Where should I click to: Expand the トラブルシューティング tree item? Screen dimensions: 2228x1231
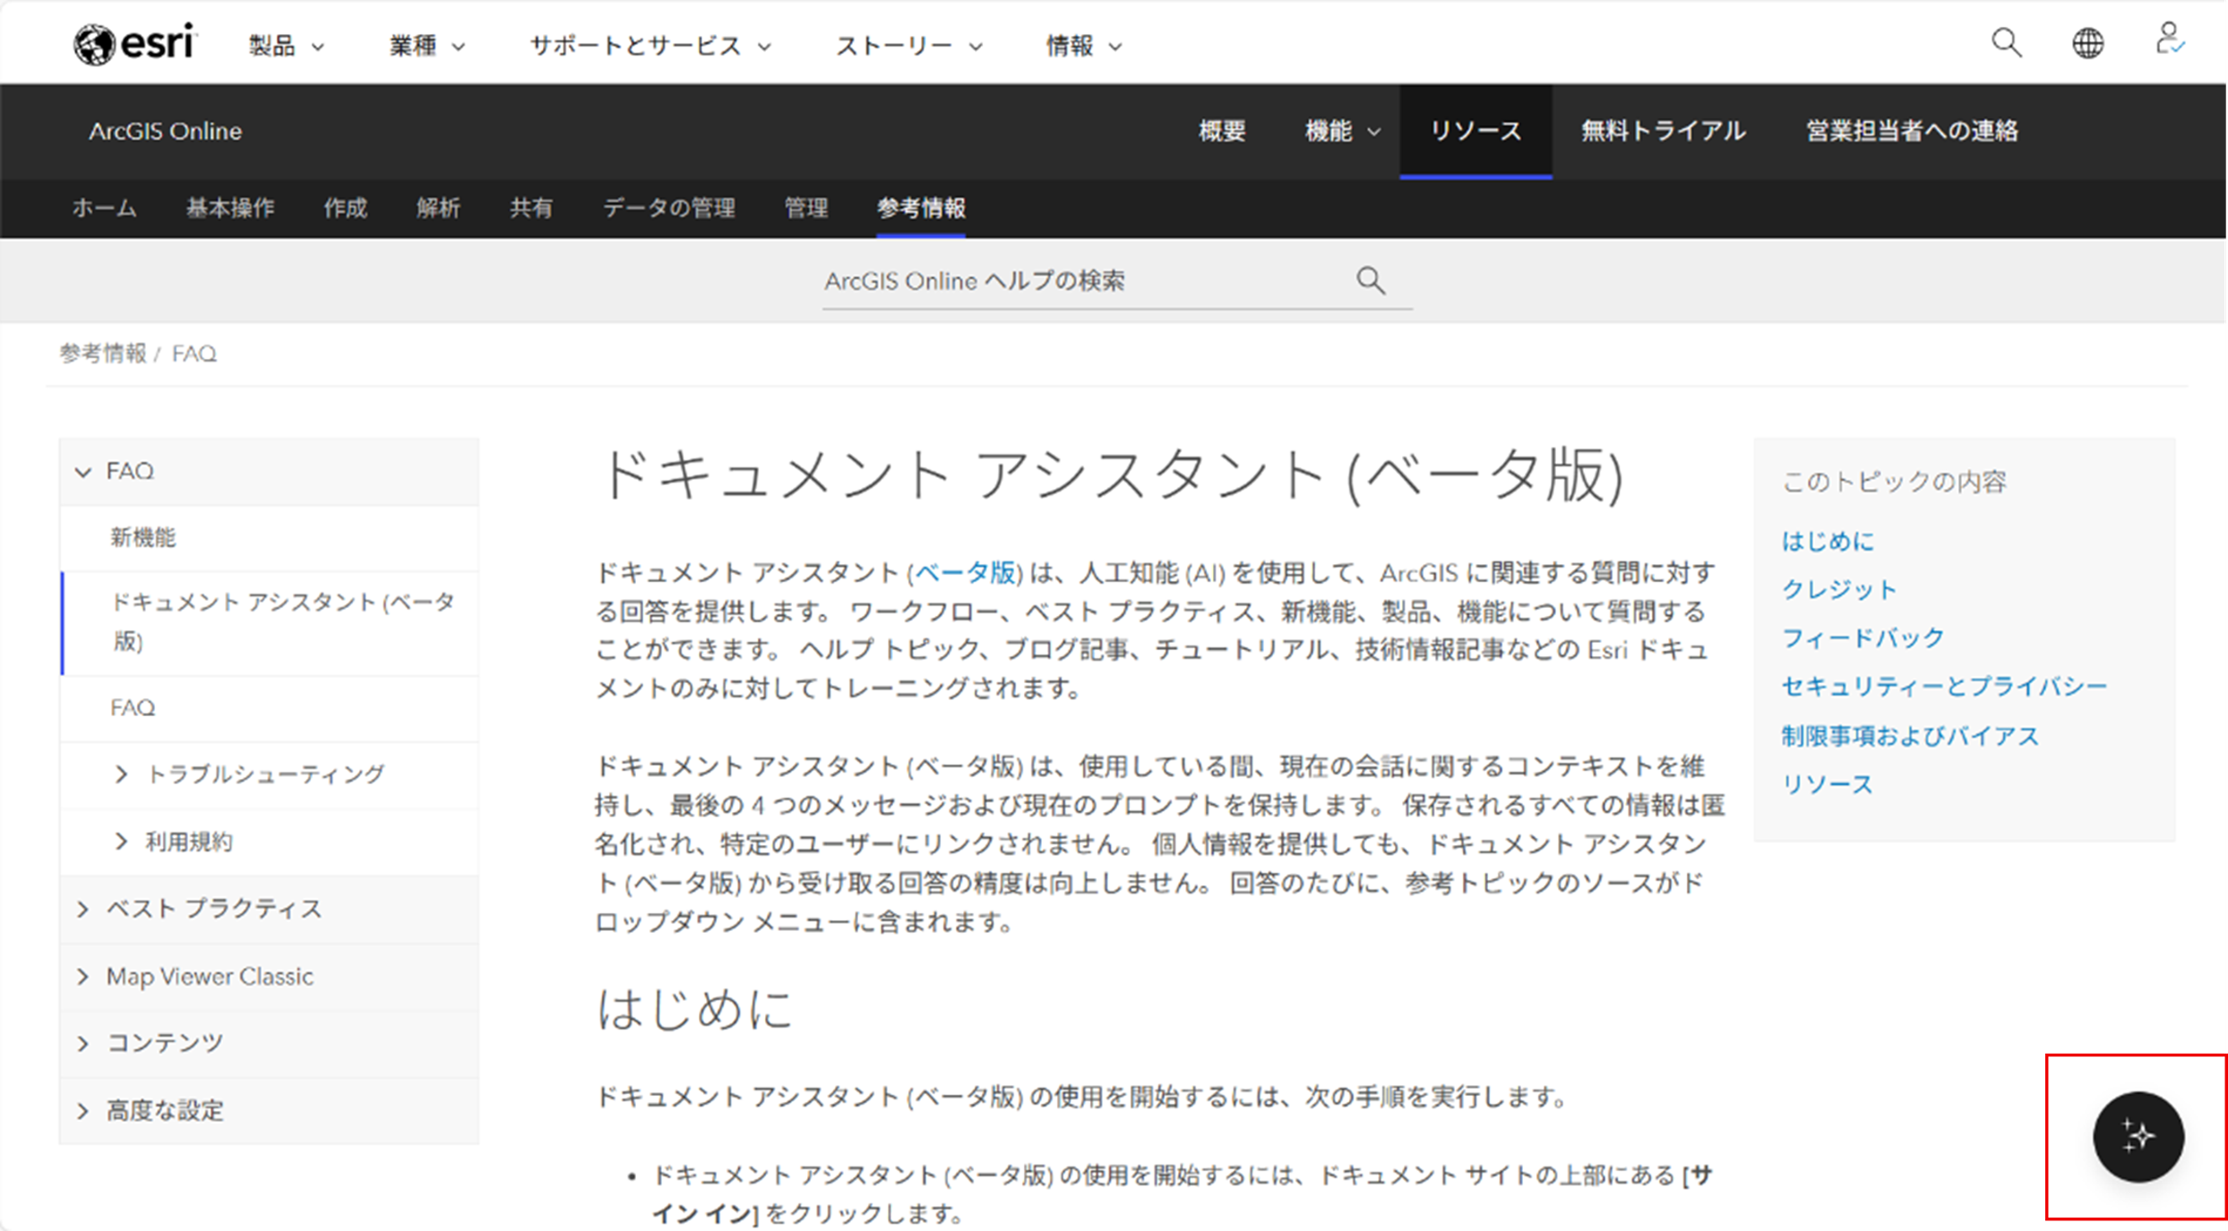(121, 774)
